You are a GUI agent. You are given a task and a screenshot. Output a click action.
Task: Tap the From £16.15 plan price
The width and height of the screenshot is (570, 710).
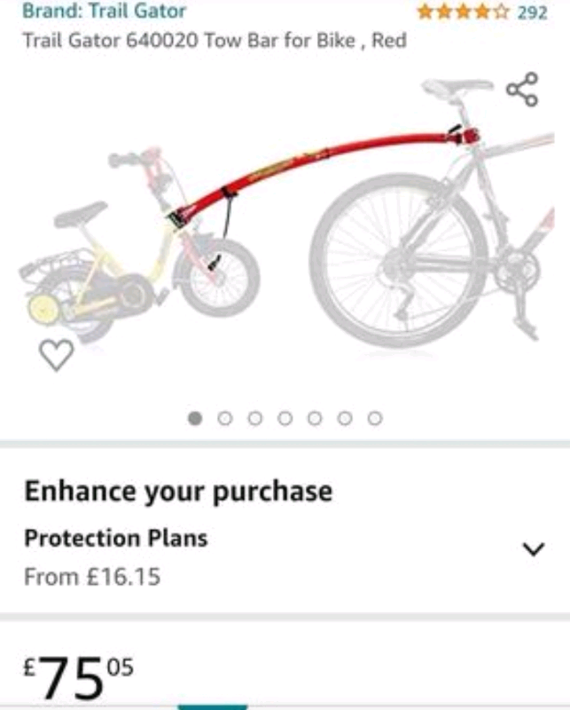pyautogui.click(x=92, y=576)
